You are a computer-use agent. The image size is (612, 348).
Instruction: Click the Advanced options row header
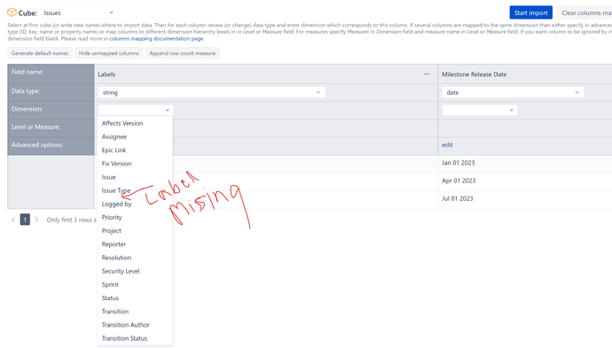point(51,146)
